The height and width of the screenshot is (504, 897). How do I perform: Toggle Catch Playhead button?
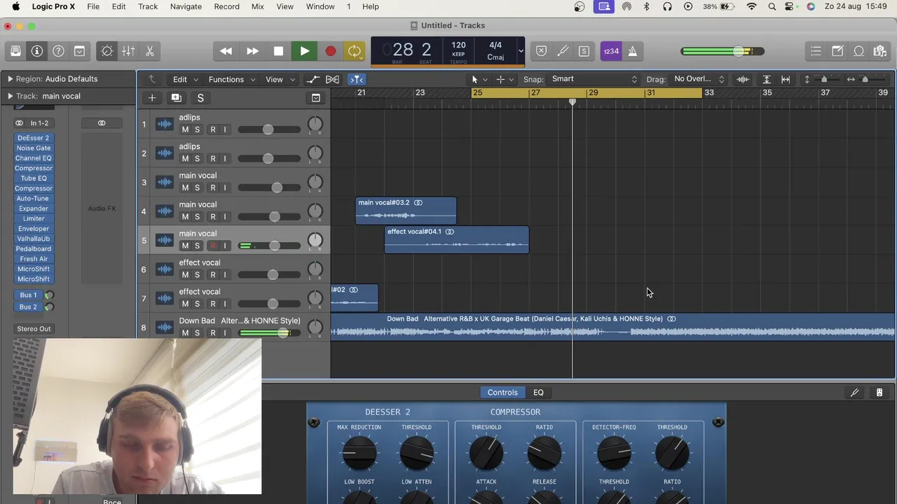click(357, 79)
